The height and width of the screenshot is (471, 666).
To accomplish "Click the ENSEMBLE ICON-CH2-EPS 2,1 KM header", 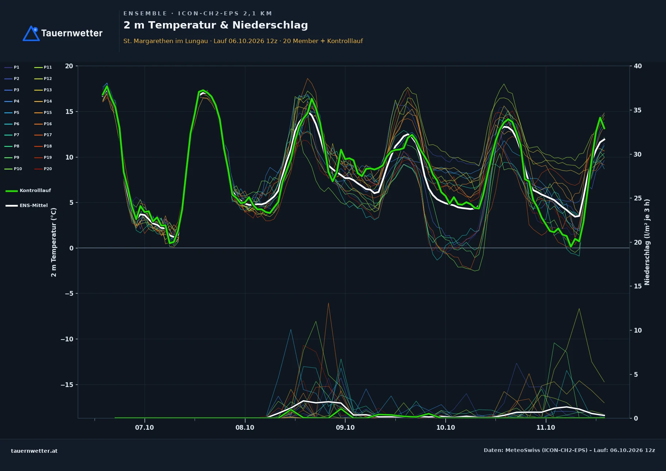I will (x=198, y=14).
